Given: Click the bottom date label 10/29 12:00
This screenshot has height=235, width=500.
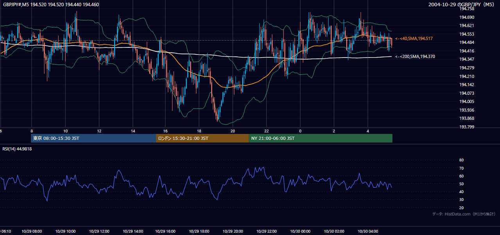Looking at the screenshot, I should [99, 231].
